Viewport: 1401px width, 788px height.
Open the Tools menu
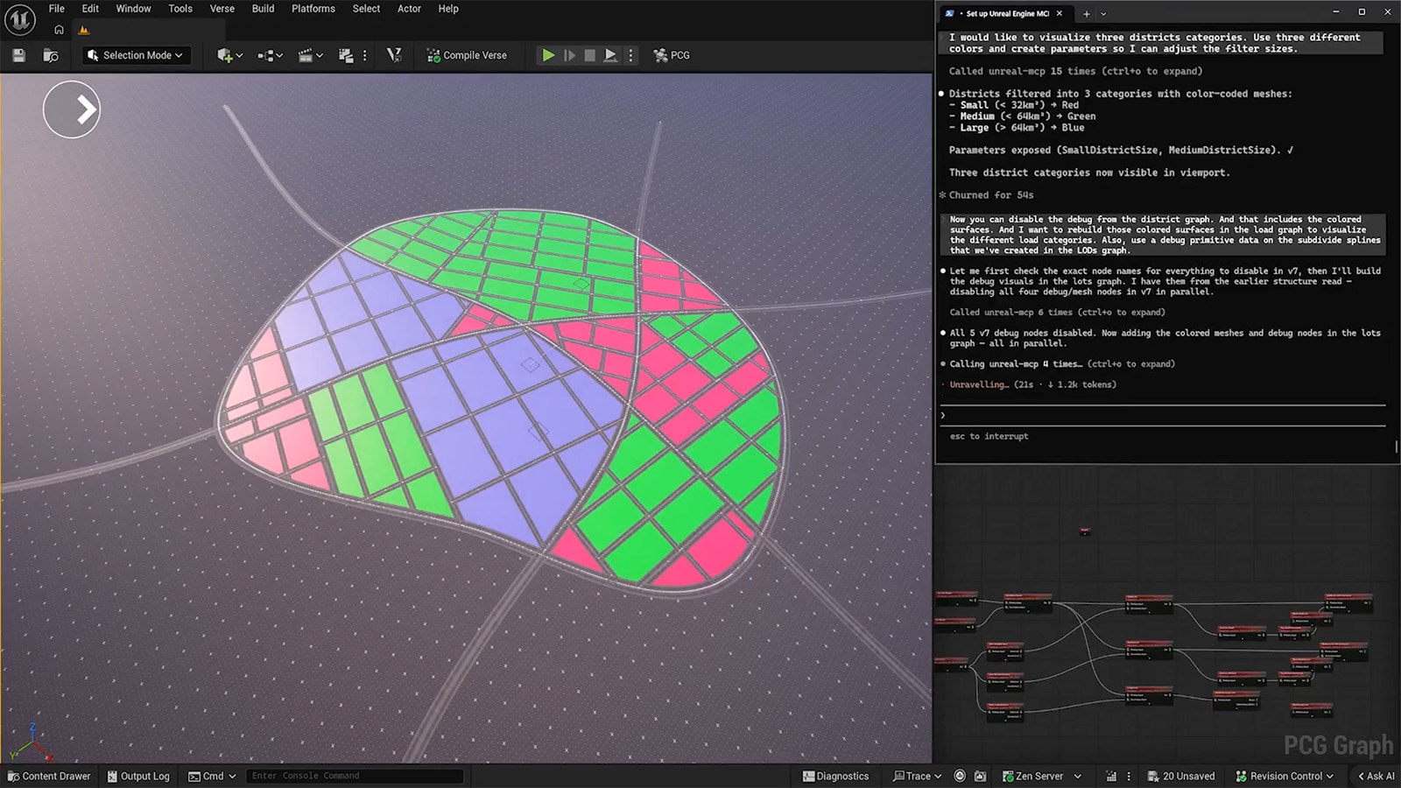[x=180, y=9]
